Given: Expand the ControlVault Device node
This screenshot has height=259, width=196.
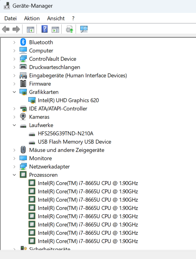Looking at the screenshot, I should pyautogui.click(x=14, y=59).
